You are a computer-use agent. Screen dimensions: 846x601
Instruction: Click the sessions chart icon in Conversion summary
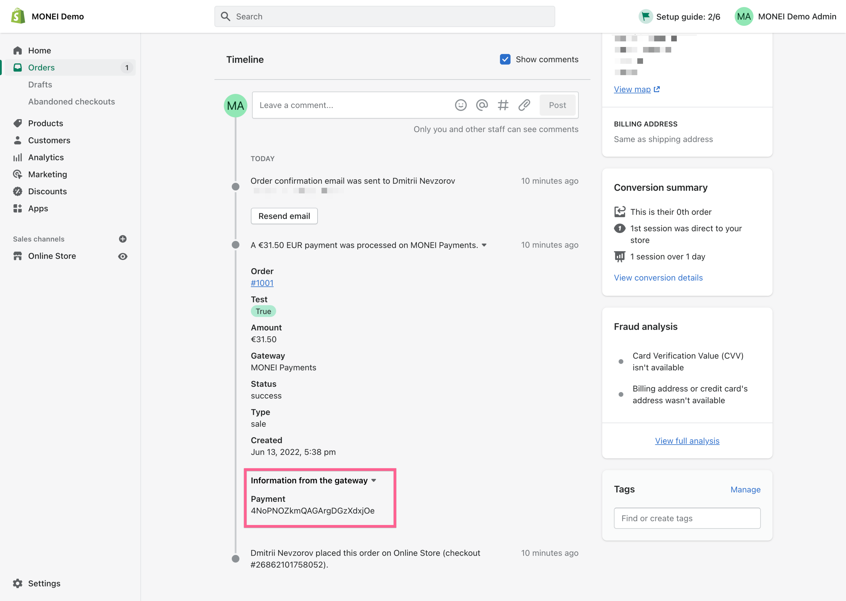pos(620,256)
